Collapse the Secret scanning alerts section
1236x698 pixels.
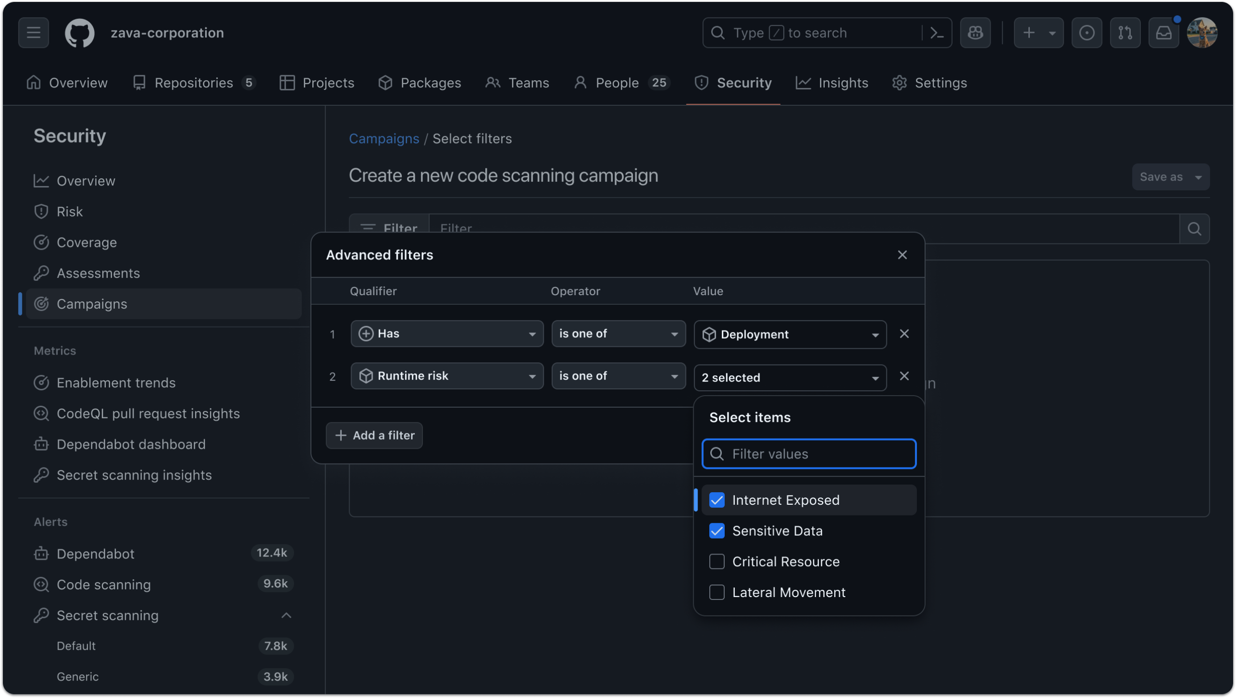point(286,615)
